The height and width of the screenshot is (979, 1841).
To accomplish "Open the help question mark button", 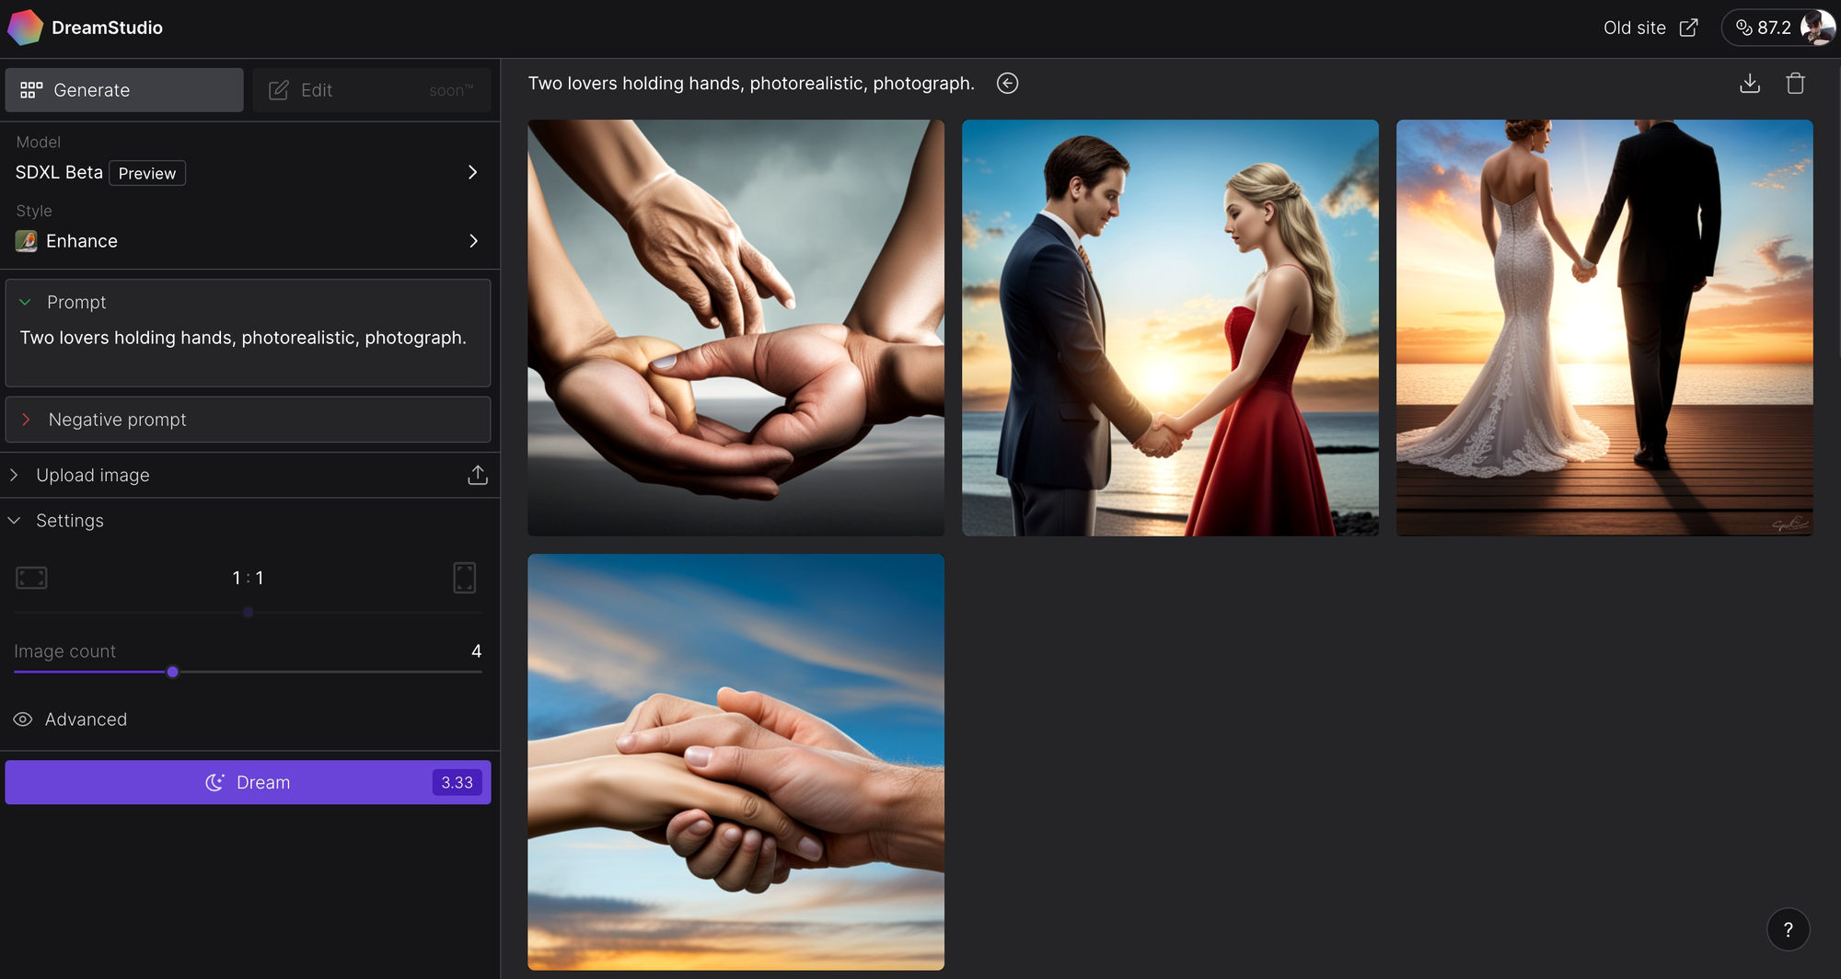I will (1788, 929).
